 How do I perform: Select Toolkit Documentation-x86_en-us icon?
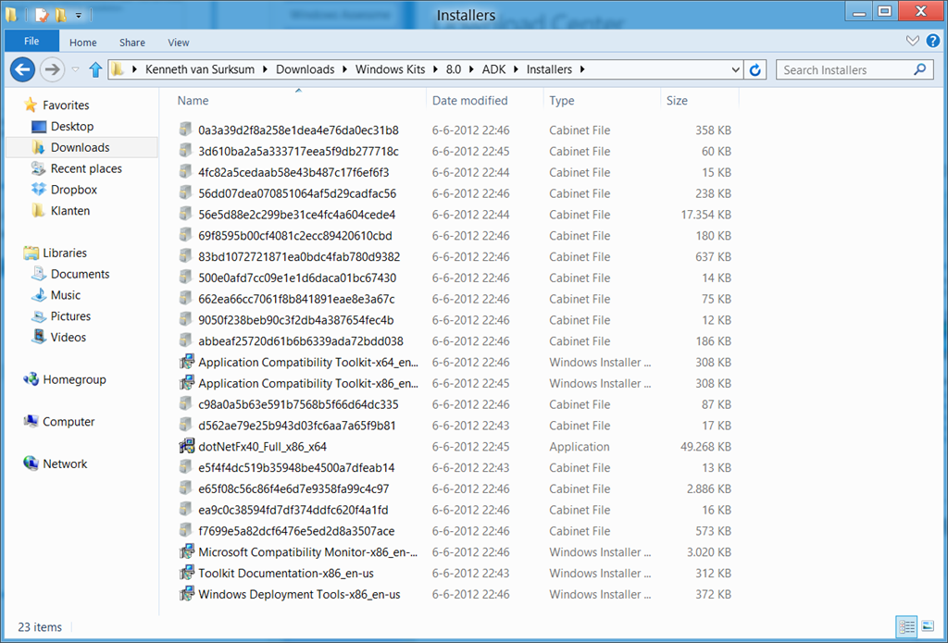[186, 573]
